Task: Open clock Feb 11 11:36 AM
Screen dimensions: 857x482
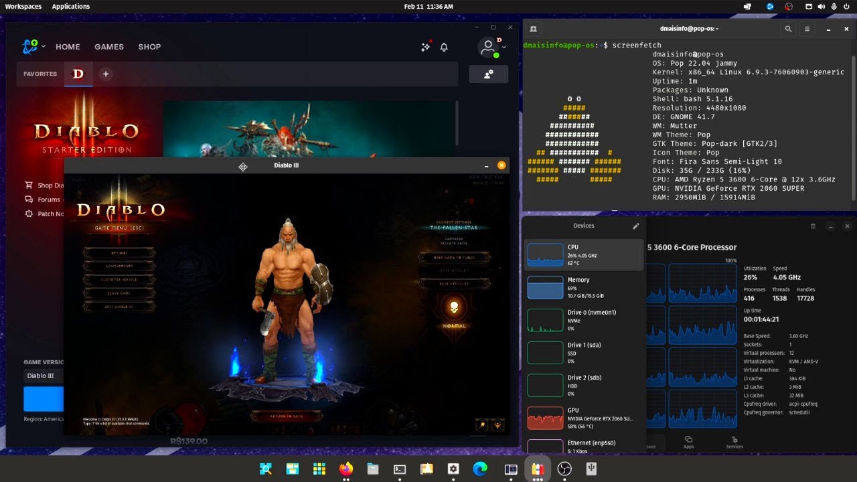Action: coord(428,6)
